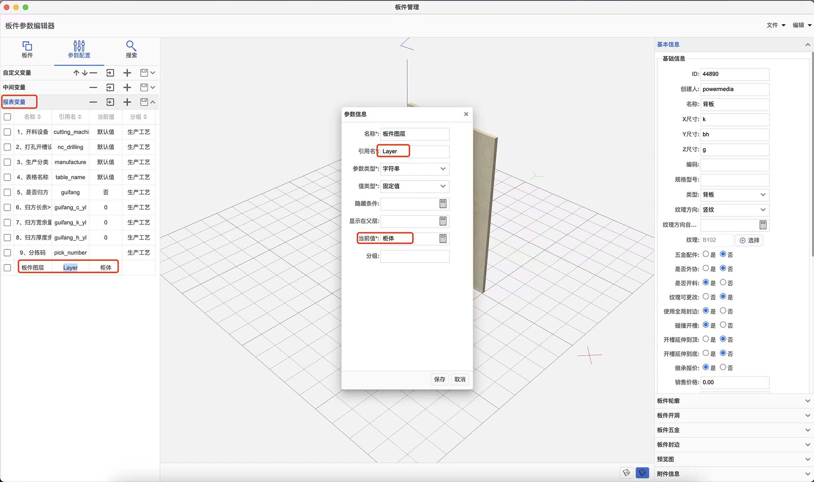Image resolution: width=814 pixels, height=482 pixels.
Task: Click the 分组 input field in dialog
Action: [414, 256]
